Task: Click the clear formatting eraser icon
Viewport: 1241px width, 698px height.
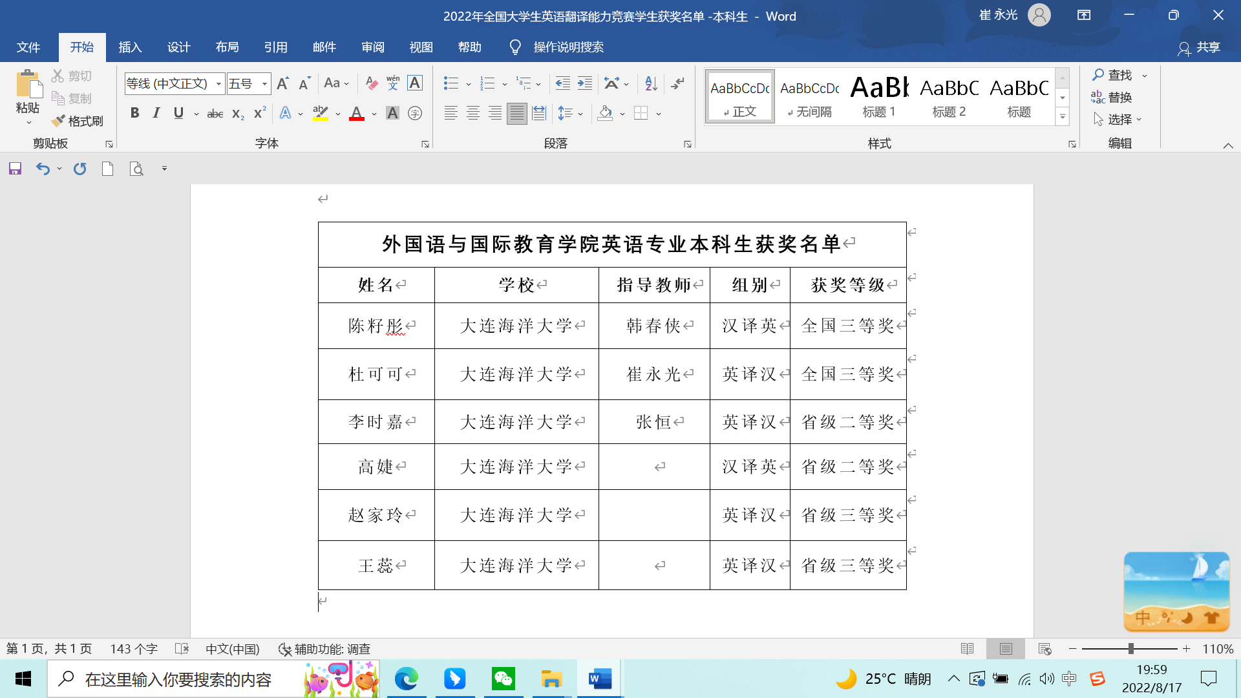Action: click(371, 83)
